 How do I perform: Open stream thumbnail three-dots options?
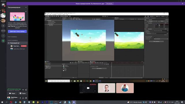tap(95, 91)
